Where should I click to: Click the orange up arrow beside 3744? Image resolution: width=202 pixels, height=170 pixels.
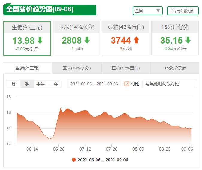pyautogui.click(x=136, y=40)
